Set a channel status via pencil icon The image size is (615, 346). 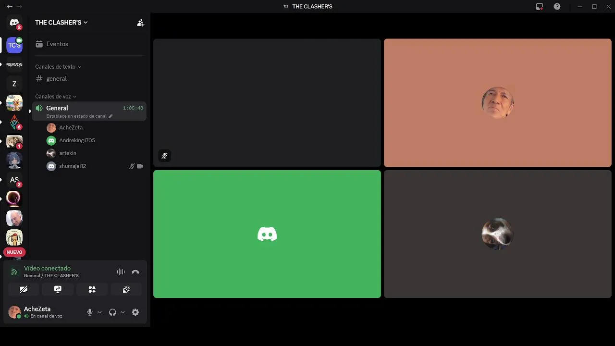(x=111, y=116)
